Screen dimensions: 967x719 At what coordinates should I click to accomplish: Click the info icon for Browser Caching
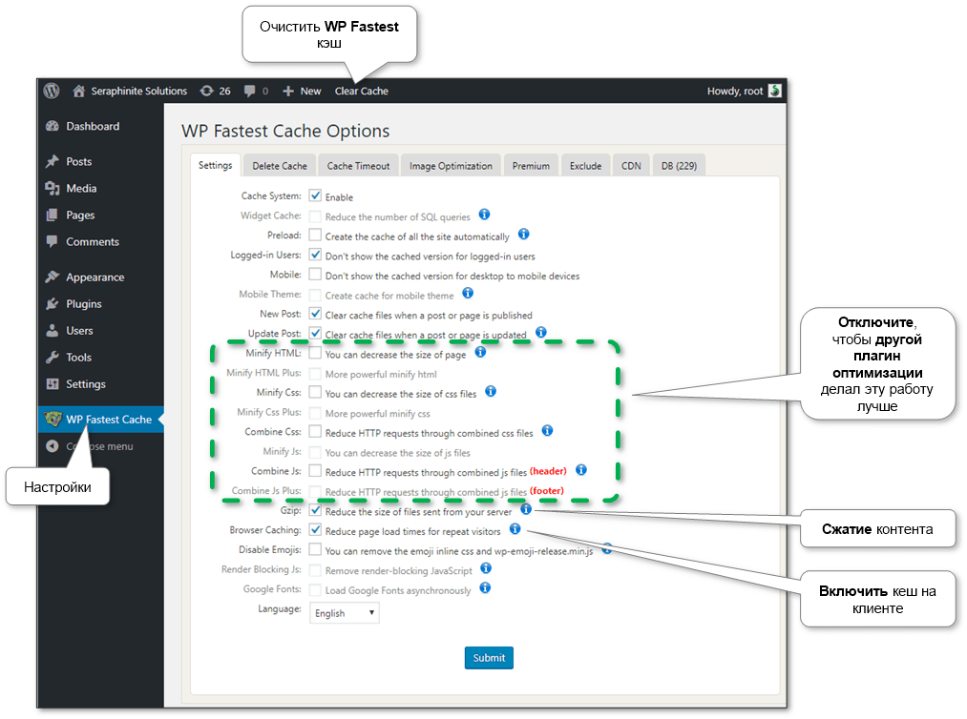pyautogui.click(x=515, y=529)
